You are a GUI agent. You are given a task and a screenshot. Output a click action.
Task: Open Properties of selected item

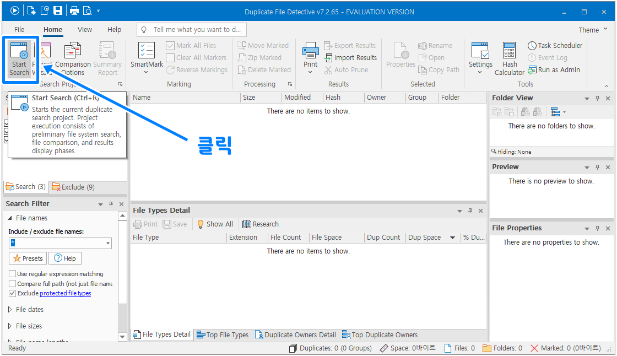(400, 55)
